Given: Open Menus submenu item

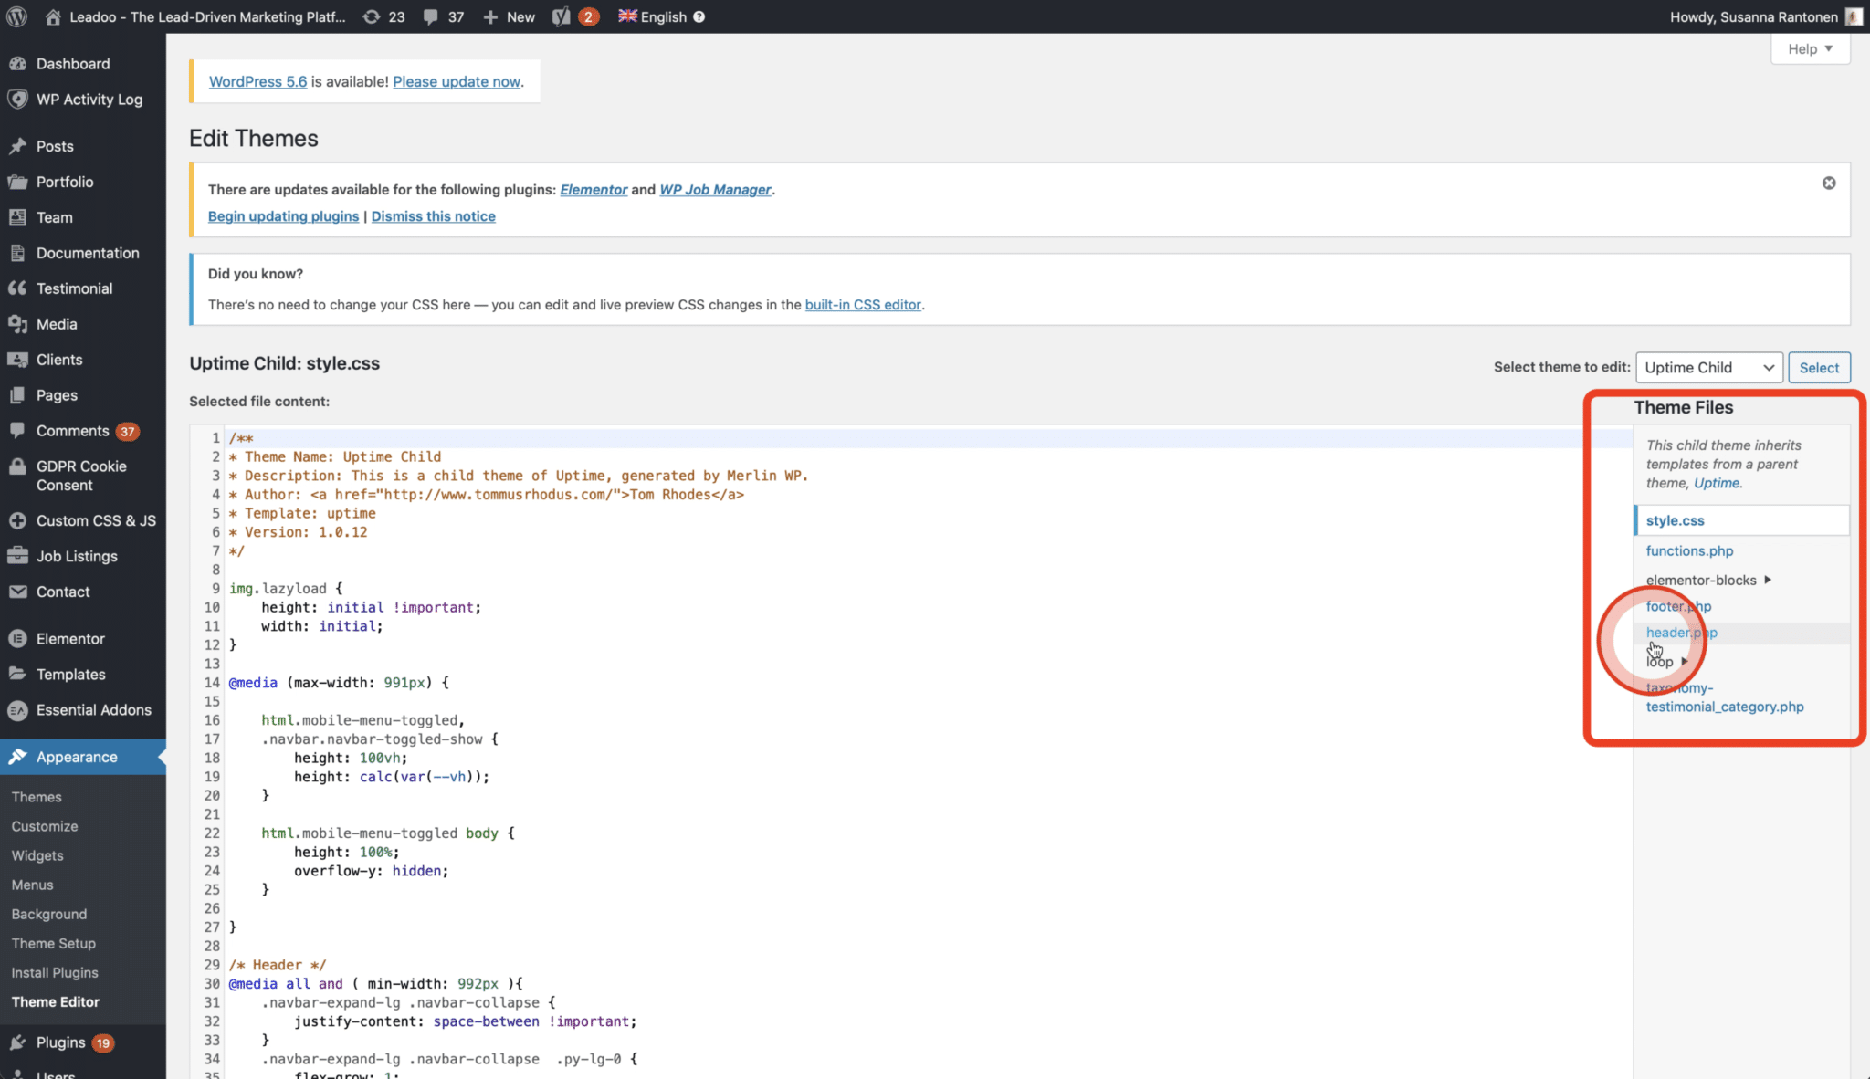Looking at the screenshot, I should [x=33, y=885].
